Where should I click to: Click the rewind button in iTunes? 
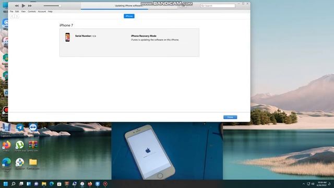(x=17, y=6)
